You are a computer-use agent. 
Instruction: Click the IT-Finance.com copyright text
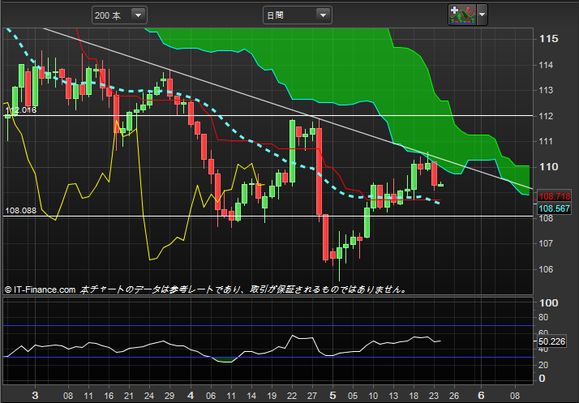click(41, 289)
